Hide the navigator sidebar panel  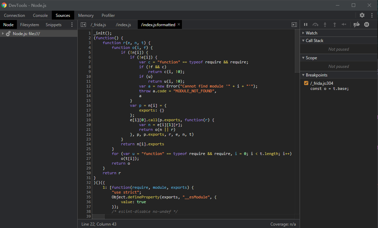pyautogui.click(x=83, y=24)
